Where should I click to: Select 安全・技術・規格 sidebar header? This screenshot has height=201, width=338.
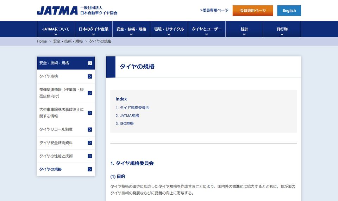coord(66,63)
